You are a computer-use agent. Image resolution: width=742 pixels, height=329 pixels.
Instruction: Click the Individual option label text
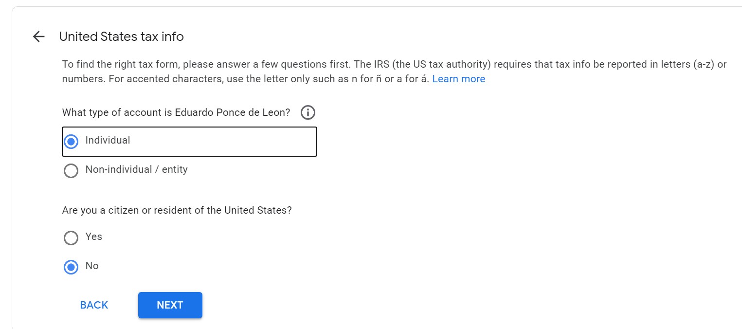click(108, 140)
